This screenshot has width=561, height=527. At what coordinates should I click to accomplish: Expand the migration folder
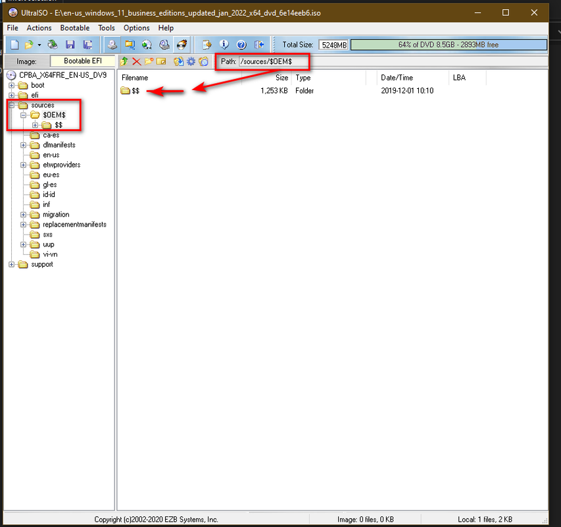[23, 215]
